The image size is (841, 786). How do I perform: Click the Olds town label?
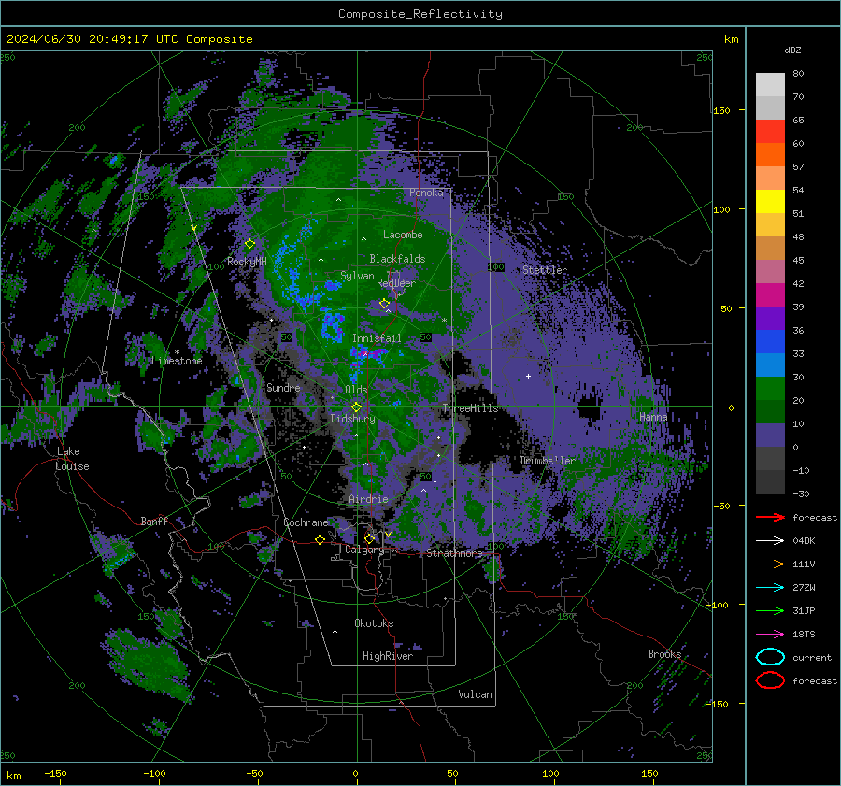pyautogui.click(x=356, y=390)
